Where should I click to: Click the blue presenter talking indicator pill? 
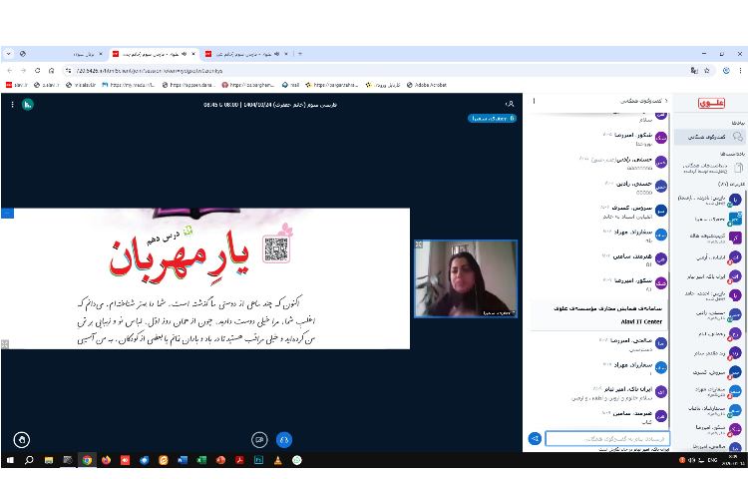[x=492, y=118]
